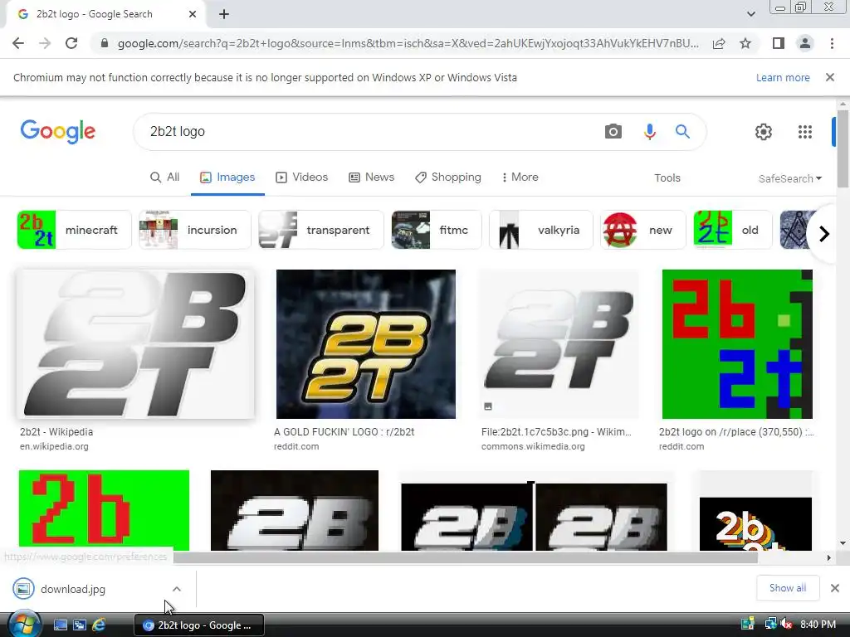Screen dimensions: 850x637
Task: Open the Shopping tab
Action: pyautogui.click(x=447, y=177)
